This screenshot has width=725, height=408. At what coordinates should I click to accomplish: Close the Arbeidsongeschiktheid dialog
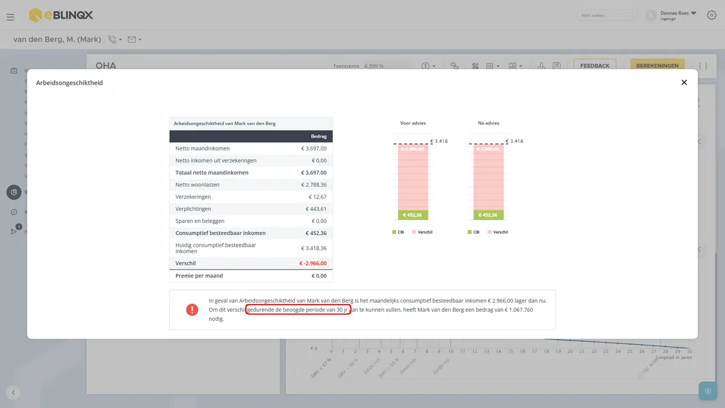coord(684,83)
